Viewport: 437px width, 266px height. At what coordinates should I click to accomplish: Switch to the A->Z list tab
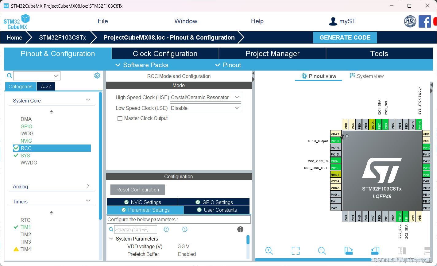click(46, 87)
